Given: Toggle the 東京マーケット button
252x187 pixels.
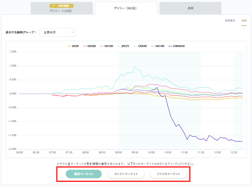Looking at the screenshot, I should [x=84, y=174].
